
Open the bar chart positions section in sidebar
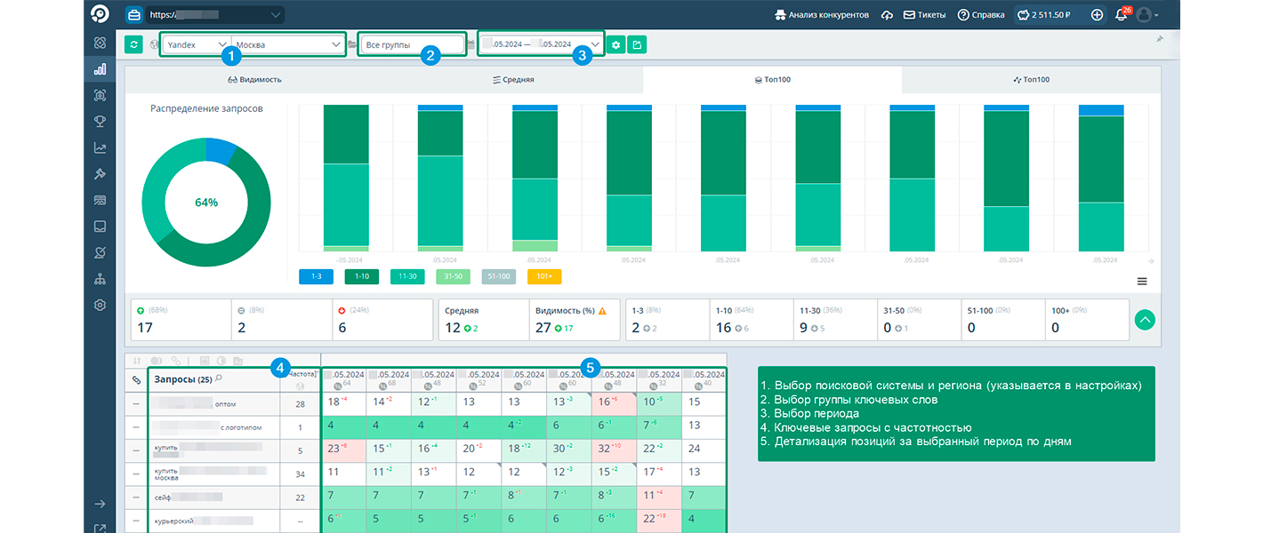tap(100, 68)
